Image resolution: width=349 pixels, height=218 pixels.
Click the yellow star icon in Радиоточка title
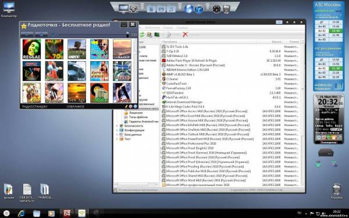point(24,26)
